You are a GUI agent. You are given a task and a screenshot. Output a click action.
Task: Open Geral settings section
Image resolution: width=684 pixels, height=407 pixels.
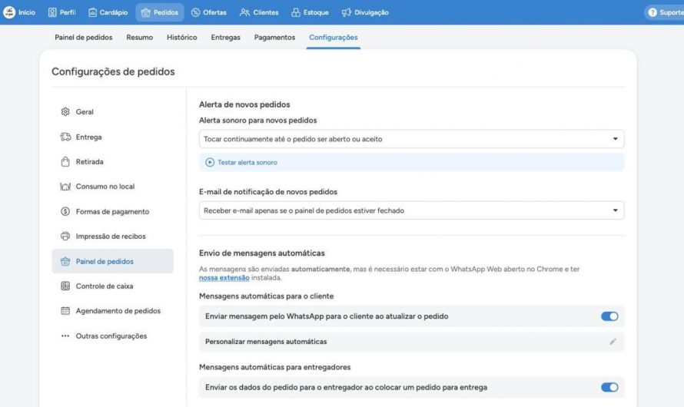tap(112, 111)
